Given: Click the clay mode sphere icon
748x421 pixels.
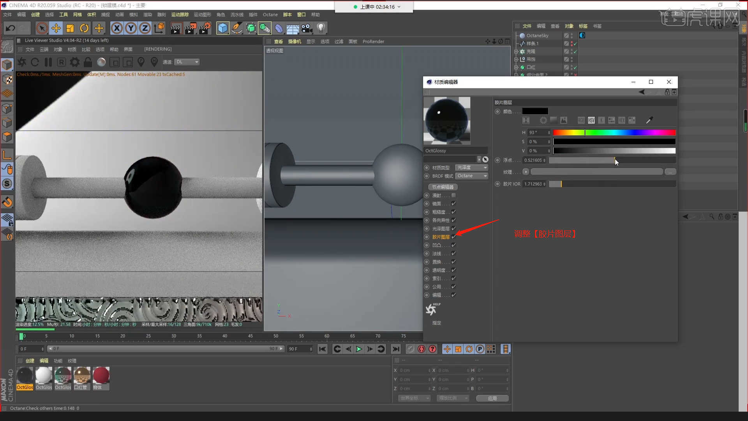Looking at the screenshot, I should [x=101, y=62].
